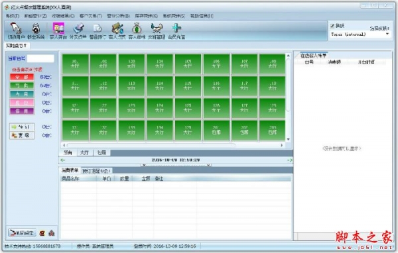Viewport: 398px width, 253px height.
Task: Click the guest ordering pen-and-book icon
Action: (117, 28)
